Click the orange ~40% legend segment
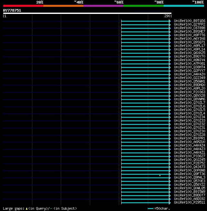 click(x=63, y=6)
